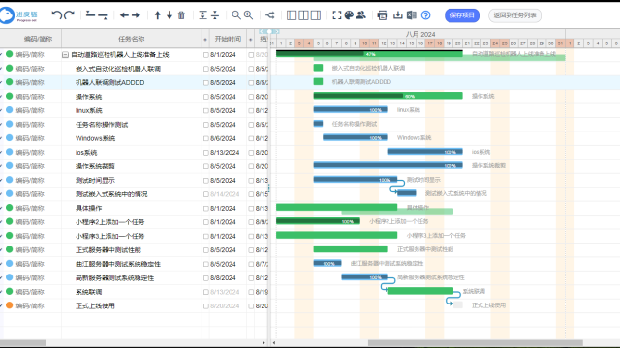Tick end-date checkbox for 测试时间显示 row

coord(251,181)
